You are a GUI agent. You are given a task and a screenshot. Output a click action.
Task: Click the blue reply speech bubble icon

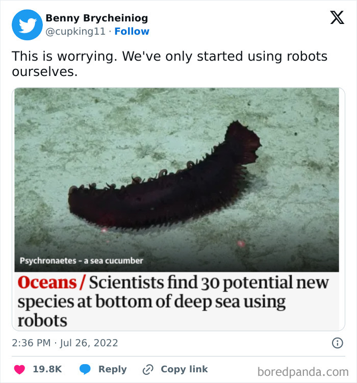coord(85,369)
